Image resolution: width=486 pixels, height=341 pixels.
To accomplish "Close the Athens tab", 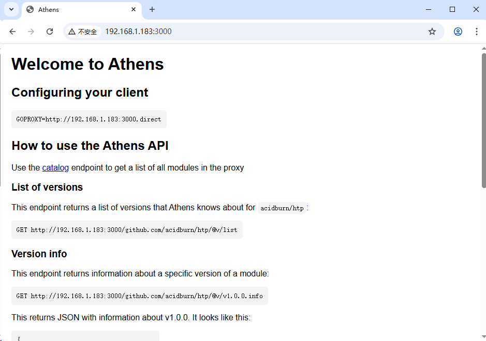I will click(134, 9).
